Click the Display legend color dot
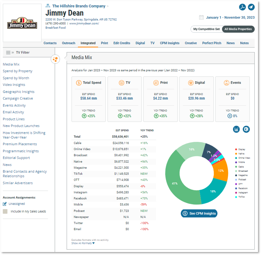Image resolution: width=261 pixels, height=255 pixels. point(236,149)
